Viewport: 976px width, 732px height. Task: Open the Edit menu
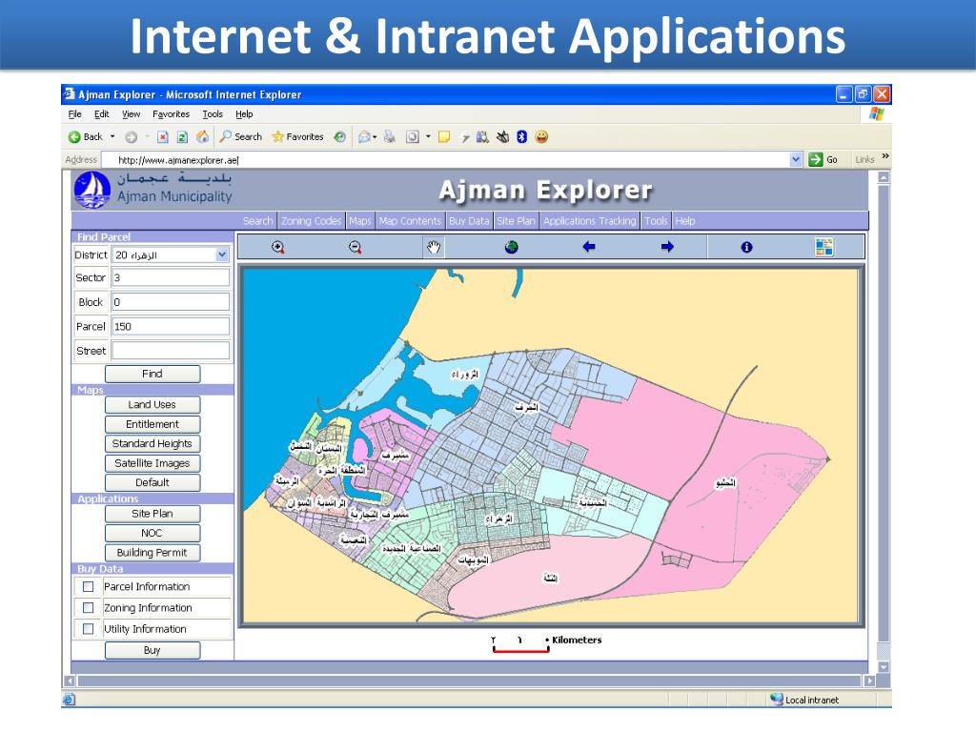(x=101, y=114)
